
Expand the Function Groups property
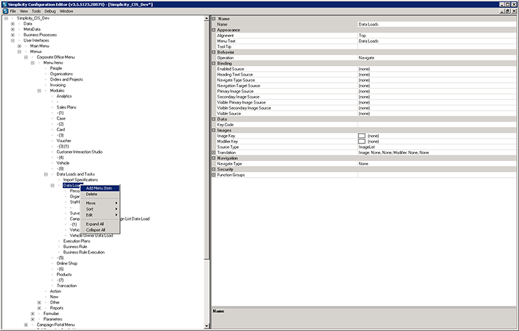[x=214, y=175]
